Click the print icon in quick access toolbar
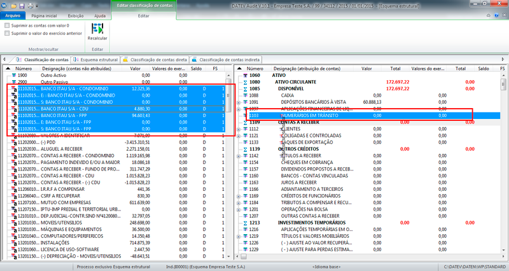 tap(31, 5)
